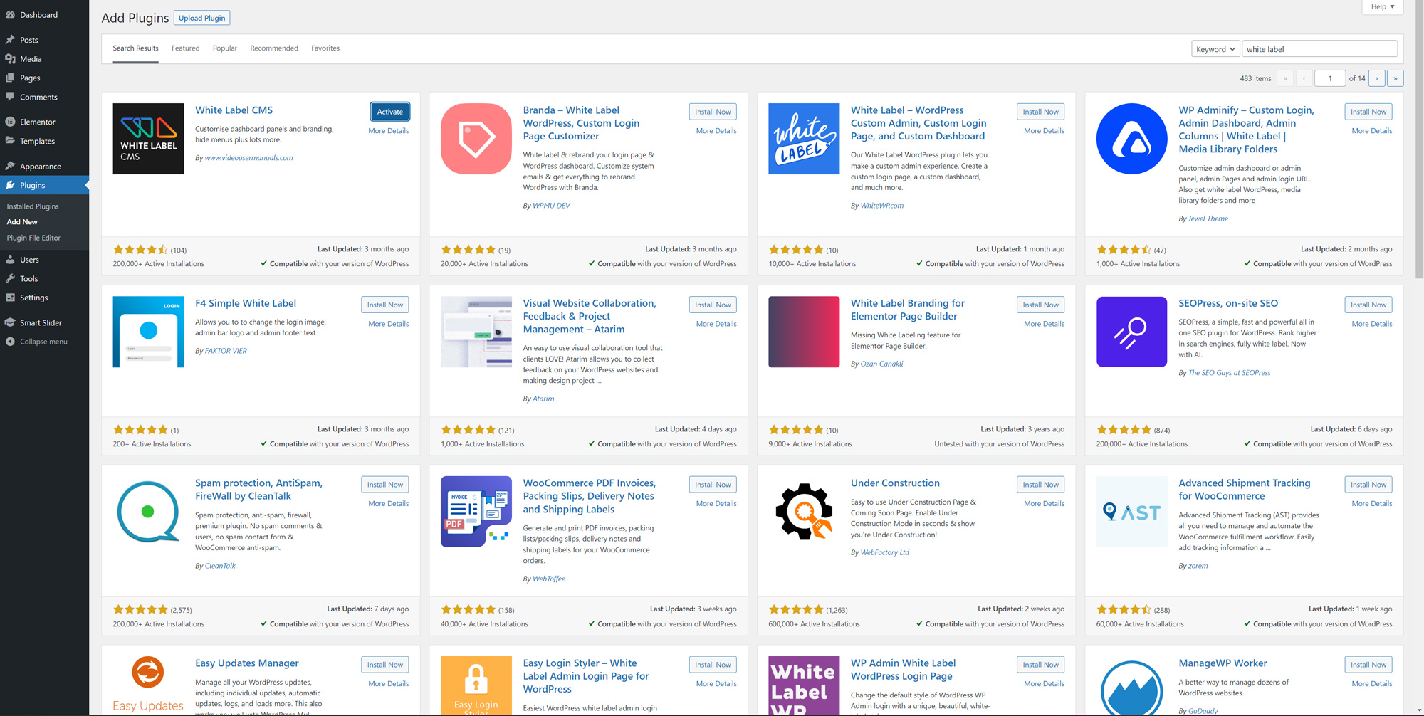Click the Elementor sidebar icon

coord(10,122)
